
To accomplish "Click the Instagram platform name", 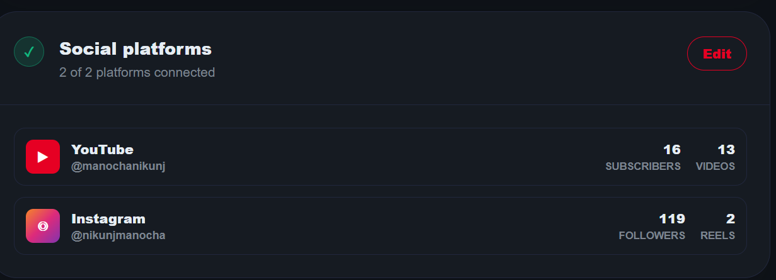I will click(108, 219).
